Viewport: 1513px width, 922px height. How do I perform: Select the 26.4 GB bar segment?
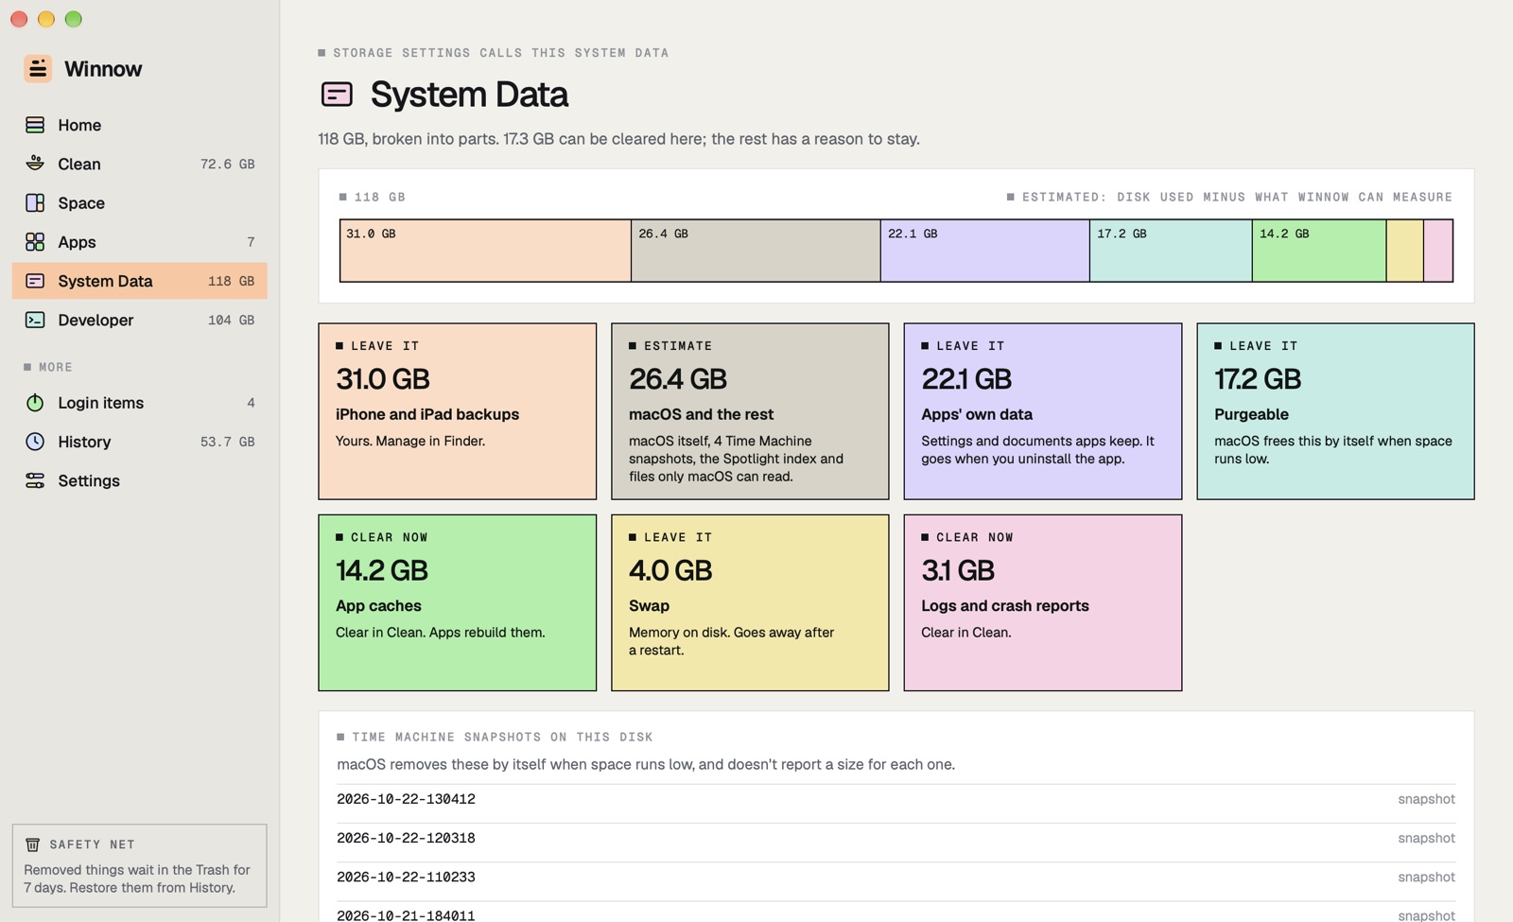756,251
